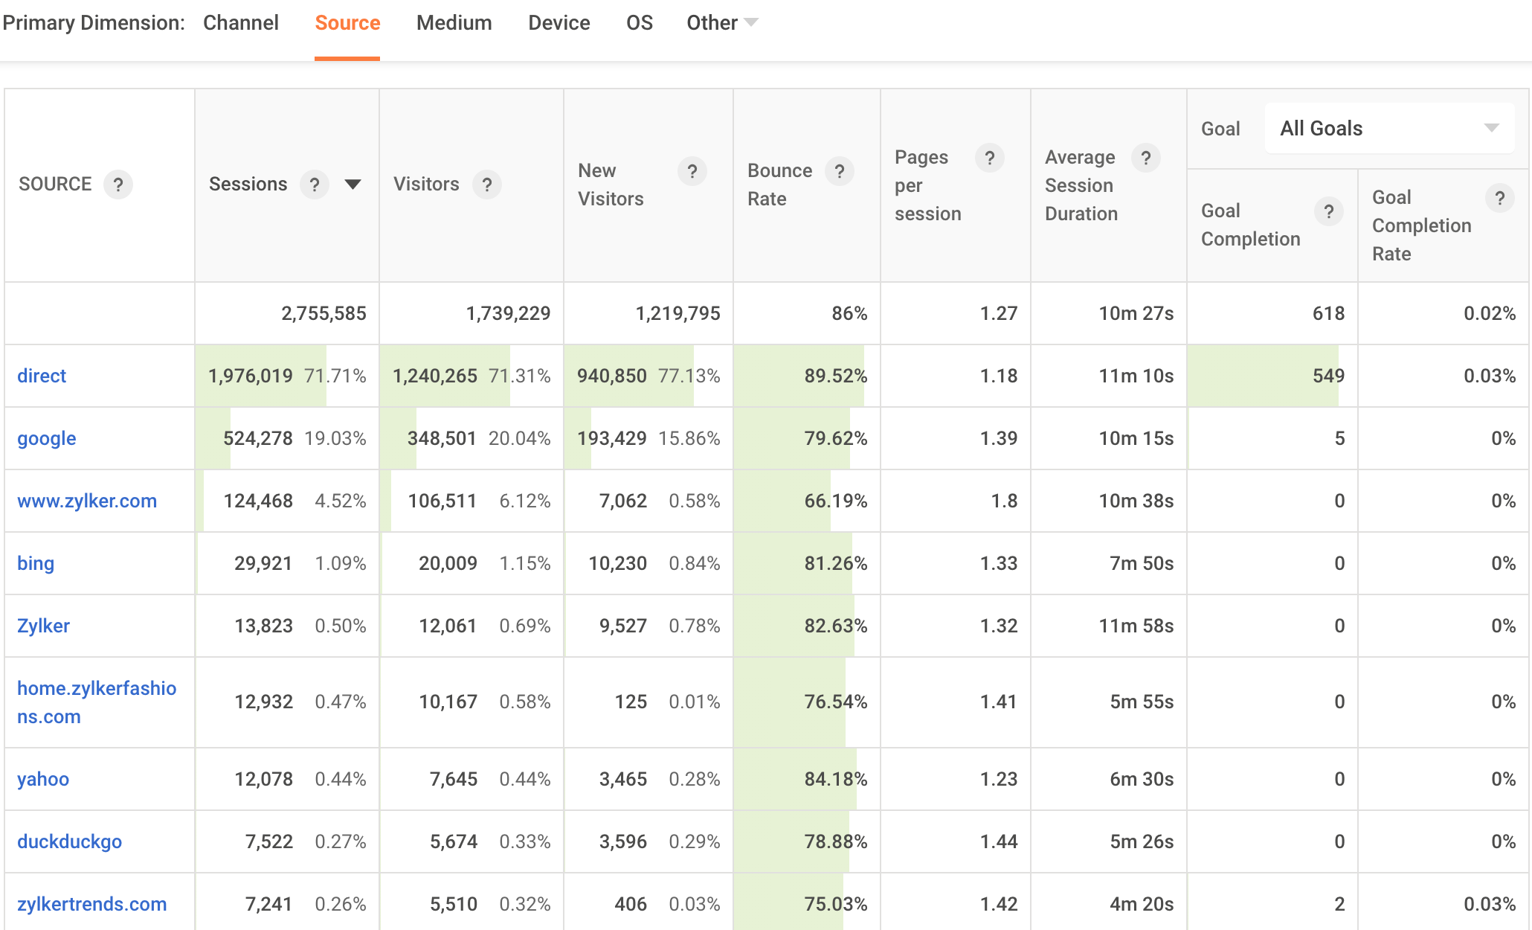Open the www.zylker.com source link

[x=87, y=501]
